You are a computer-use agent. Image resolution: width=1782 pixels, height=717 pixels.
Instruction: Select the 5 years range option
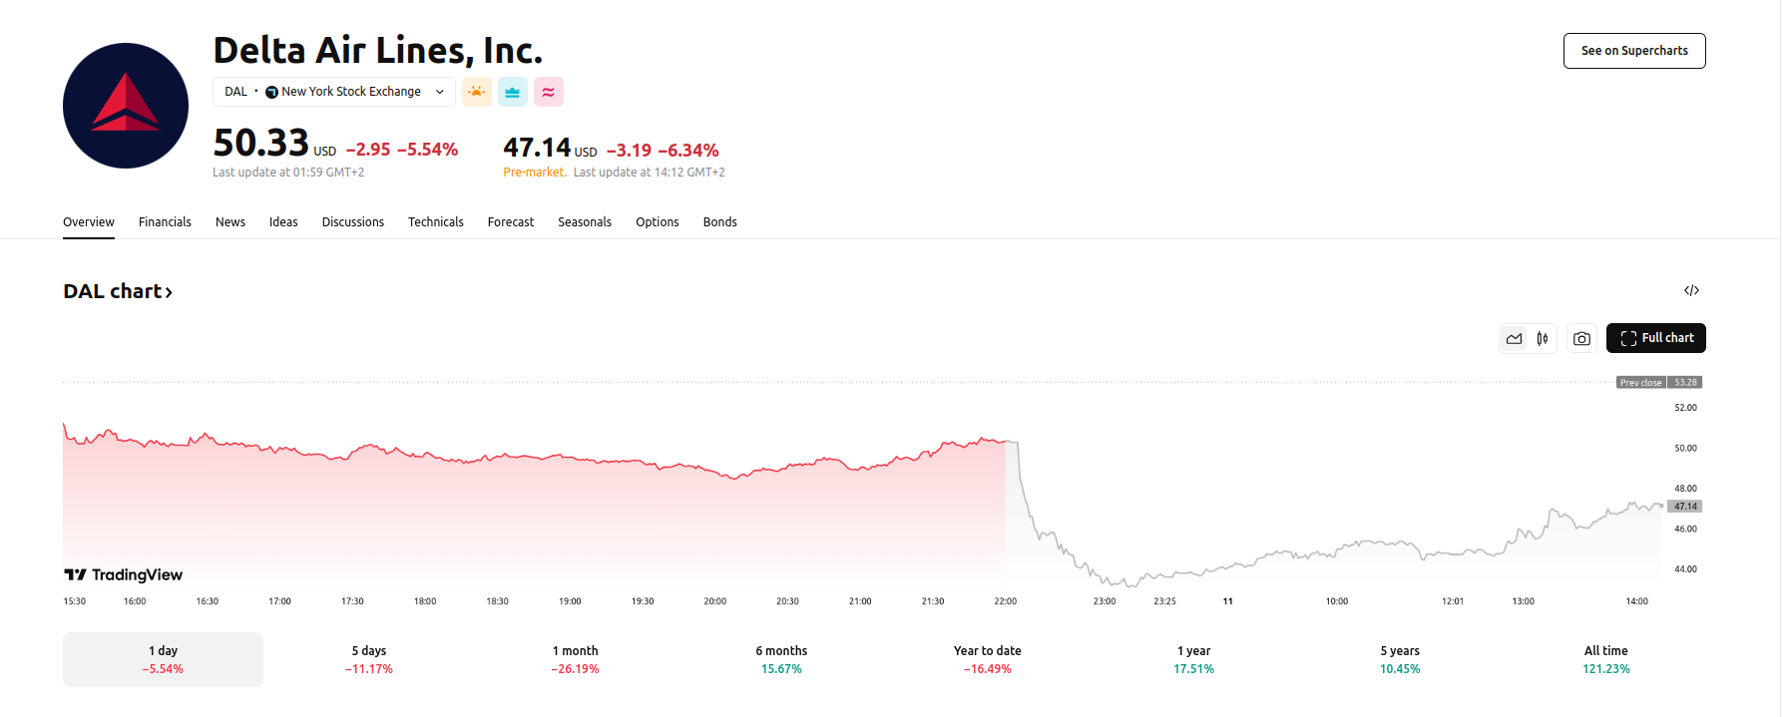(x=1400, y=658)
